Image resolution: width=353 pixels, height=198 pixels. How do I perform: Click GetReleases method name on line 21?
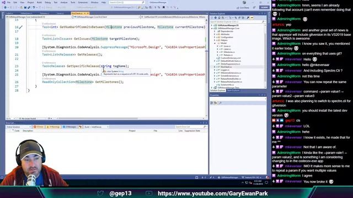(87, 54)
